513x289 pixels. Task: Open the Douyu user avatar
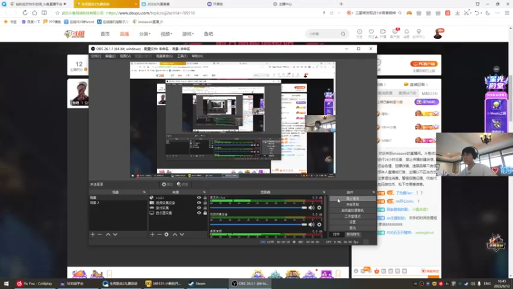pyautogui.click(x=438, y=34)
